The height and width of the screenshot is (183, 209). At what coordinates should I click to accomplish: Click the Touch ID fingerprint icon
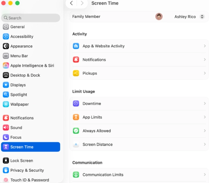(6, 180)
